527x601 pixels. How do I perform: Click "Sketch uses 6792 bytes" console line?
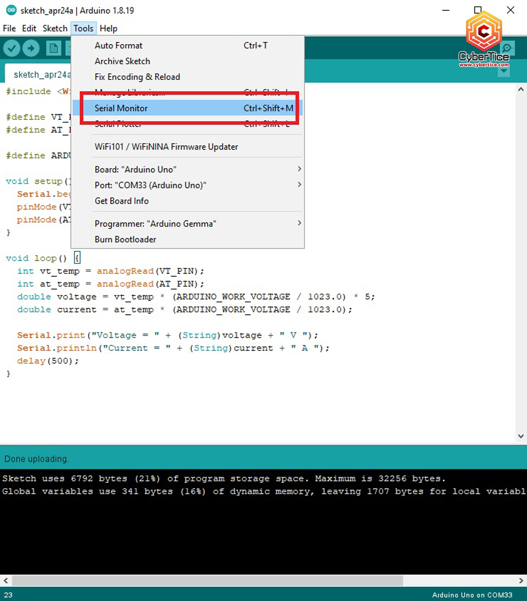tap(224, 479)
